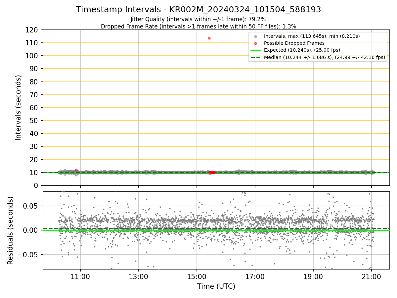Screen dimensions: 397x298
Task: Click the 19:00 x-axis tick label
Action: 313,277
